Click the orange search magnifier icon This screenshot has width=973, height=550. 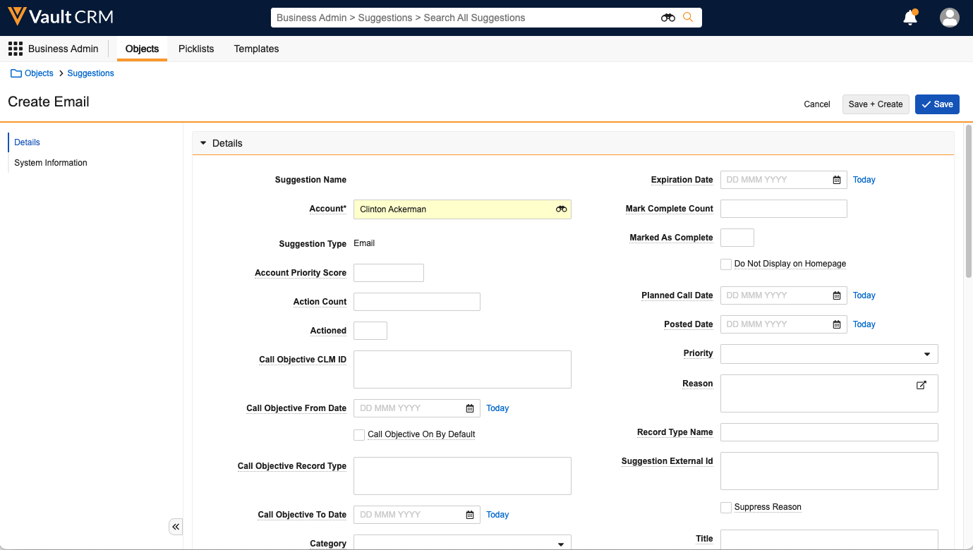click(688, 18)
